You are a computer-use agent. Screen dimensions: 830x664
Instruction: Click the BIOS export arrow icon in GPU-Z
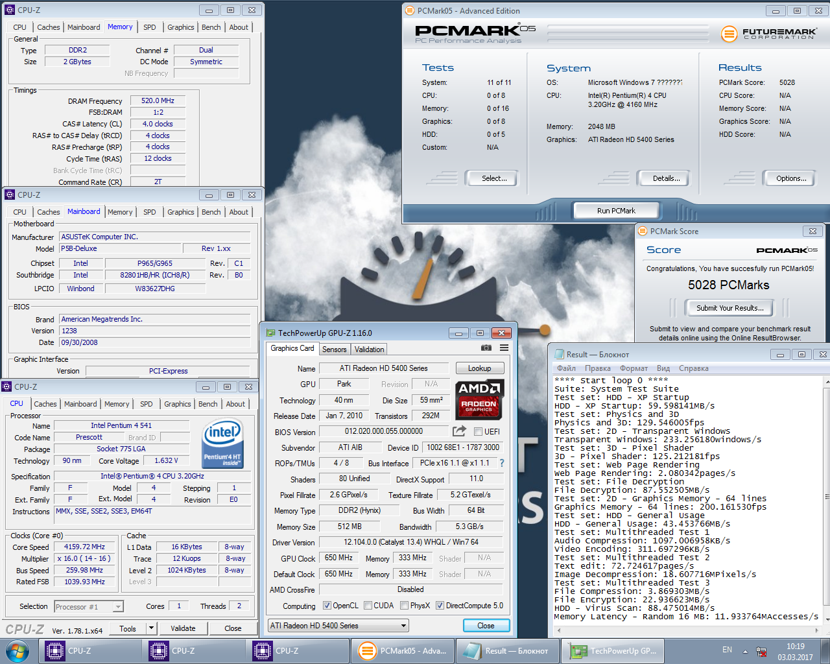pyautogui.click(x=459, y=431)
